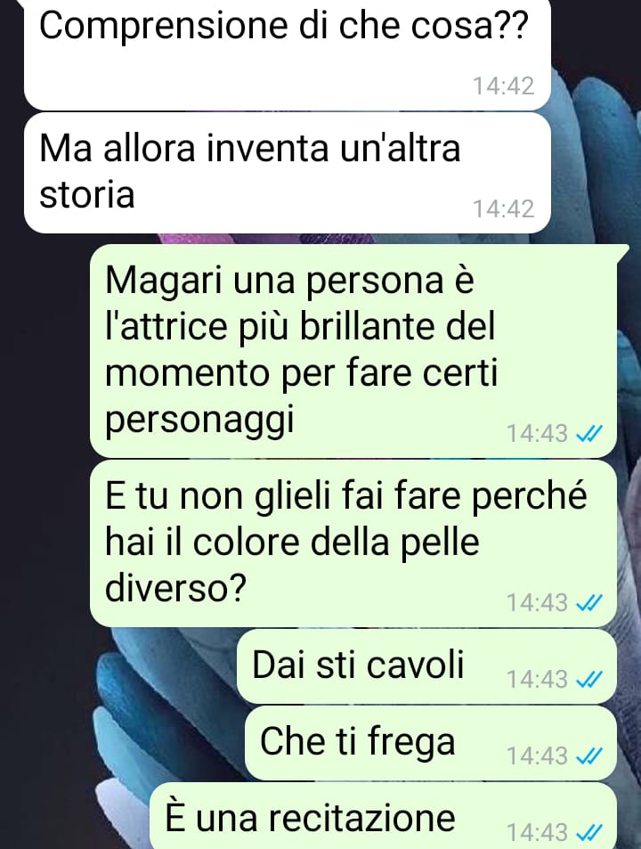Click 14:43 timestamp next to 'Che ti frega'
Image resolution: width=641 pixels, height=849 pixels.
point(537,755)
